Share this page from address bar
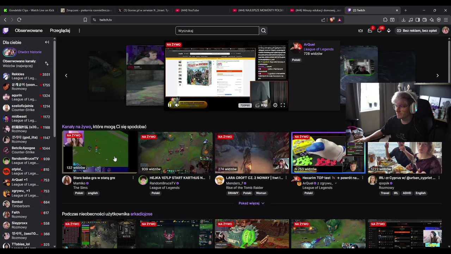This screenshot has width=451, height=254. pyautogui.click(x=323, y=20)
